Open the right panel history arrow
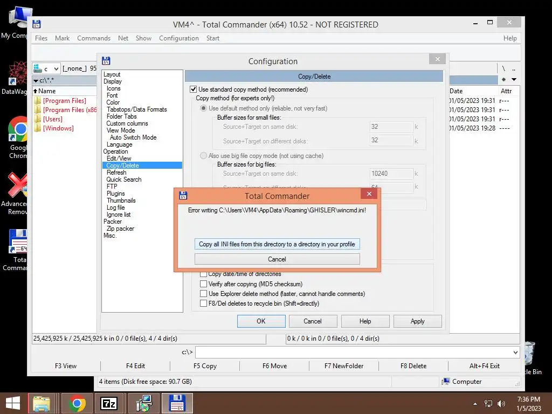Image resolution: width=552 pixels, height=414 pixels. click(514, 80)
